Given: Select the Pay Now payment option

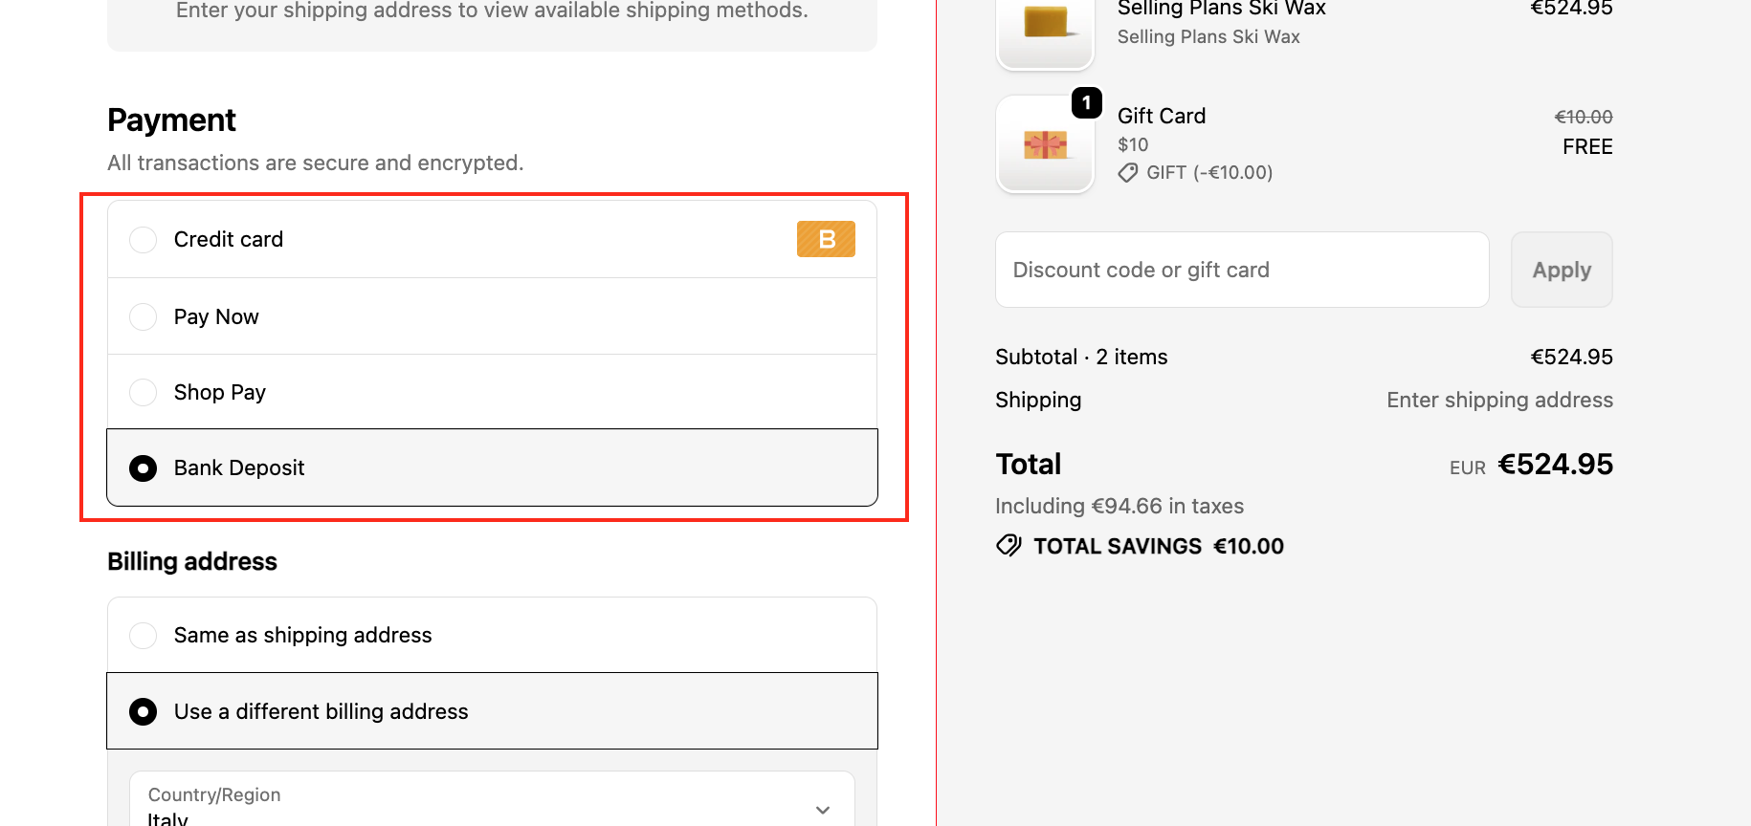Looking at the screenshot, I should 144,316.
